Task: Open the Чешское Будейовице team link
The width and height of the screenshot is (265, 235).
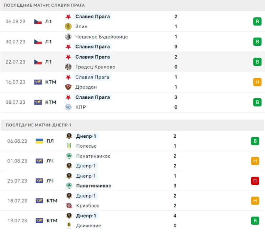Action: pyautogui.click(x=102, y=37)
